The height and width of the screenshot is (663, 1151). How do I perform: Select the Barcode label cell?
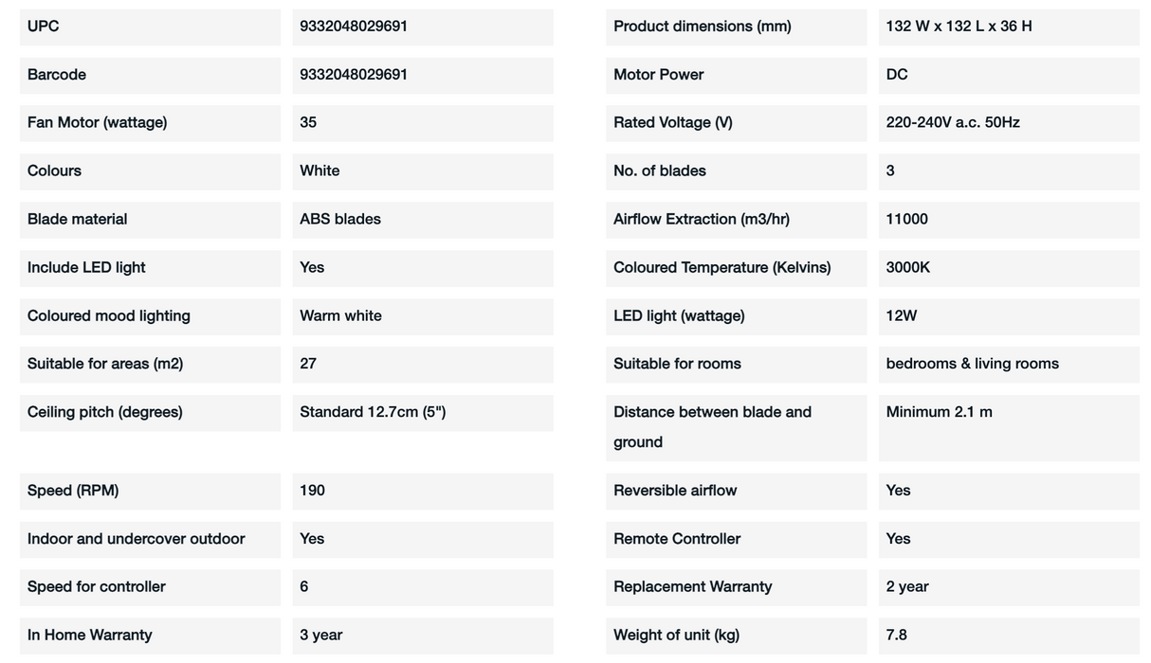point(150,75)
